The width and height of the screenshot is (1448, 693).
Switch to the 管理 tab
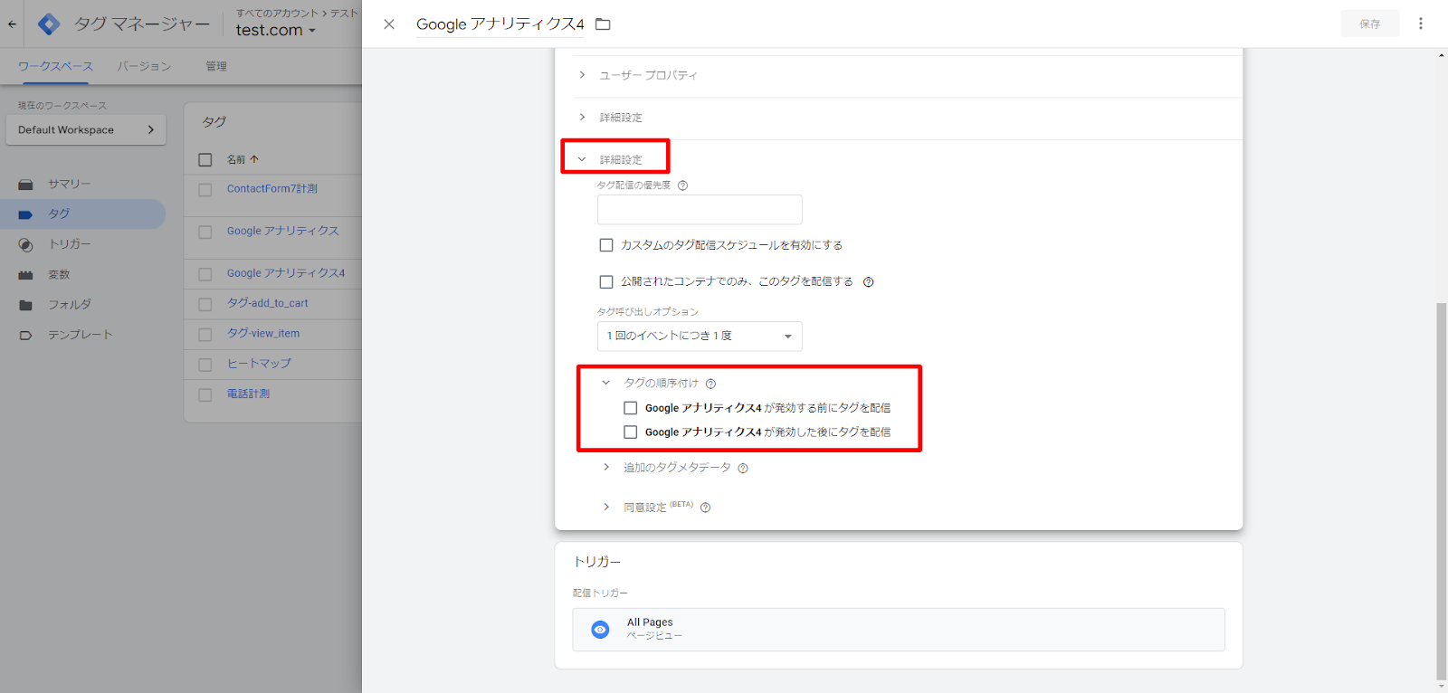216,66
